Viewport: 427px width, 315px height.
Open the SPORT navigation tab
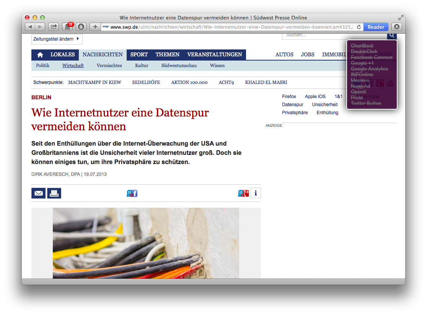[139, 55]
